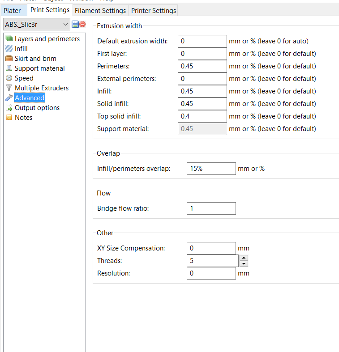Open Layers and perimeters settings
This screenshot has height=352, width=339.
click(x=47, y=39)
